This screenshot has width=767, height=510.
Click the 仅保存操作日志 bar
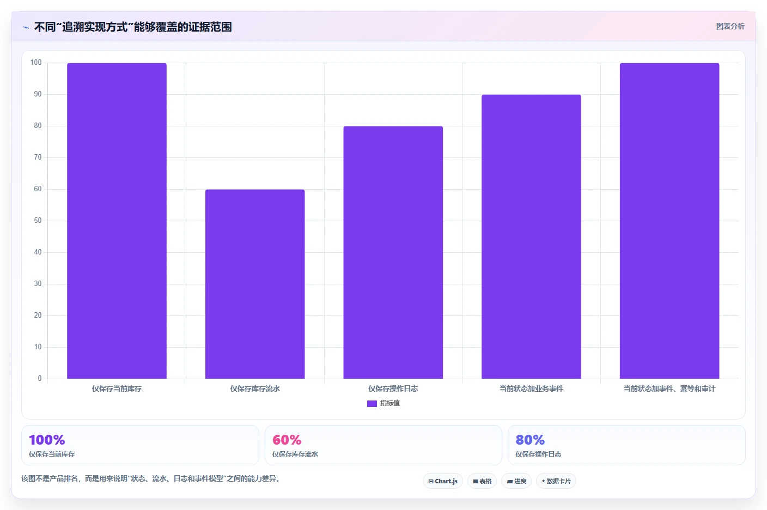coord(393,252)
